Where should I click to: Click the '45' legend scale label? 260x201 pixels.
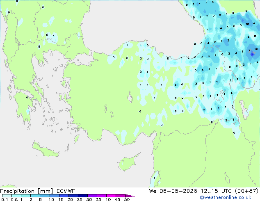point(117,199)
